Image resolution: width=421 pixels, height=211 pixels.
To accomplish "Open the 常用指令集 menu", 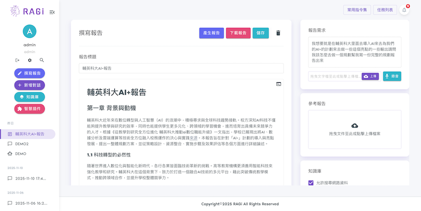I will click(356, 9).
